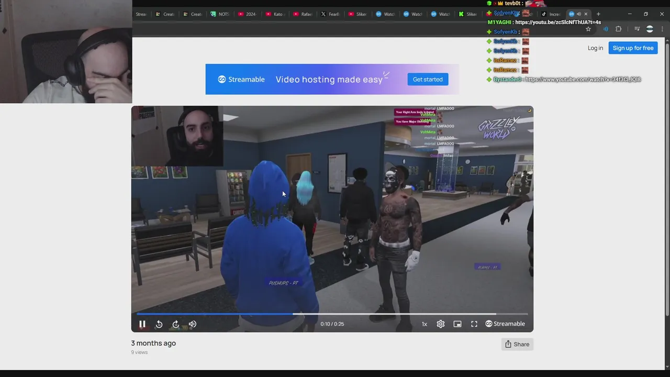
Task: Open the browser extensions puzzle icon
Action: (x=618, y=29)
